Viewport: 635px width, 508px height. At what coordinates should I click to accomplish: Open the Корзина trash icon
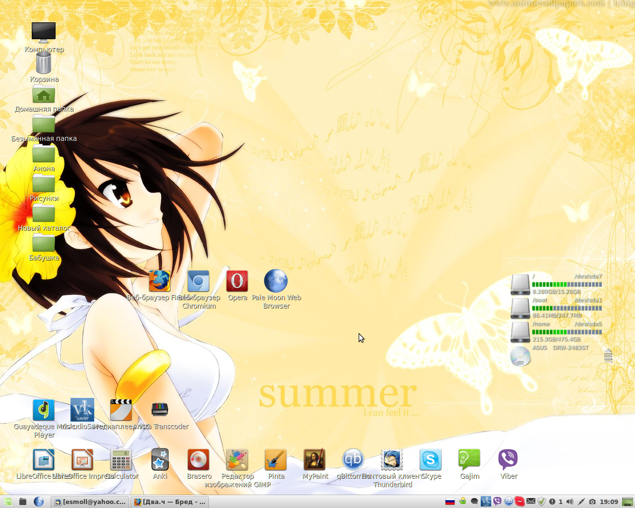(x=44, y=63)
